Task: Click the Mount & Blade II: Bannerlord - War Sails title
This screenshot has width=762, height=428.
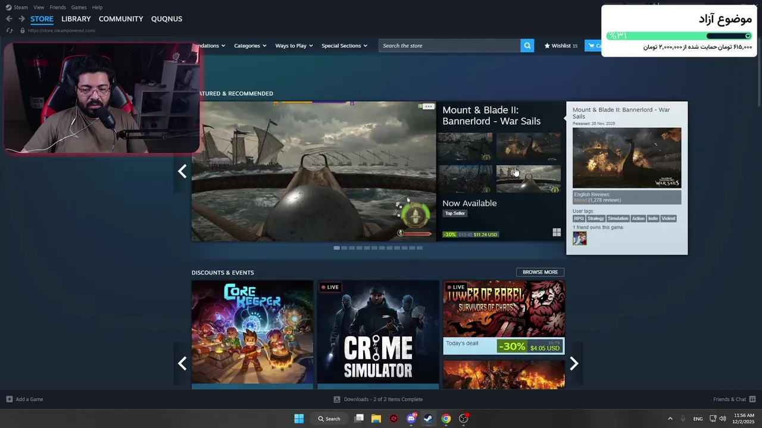Action: [x=491, y=115]
